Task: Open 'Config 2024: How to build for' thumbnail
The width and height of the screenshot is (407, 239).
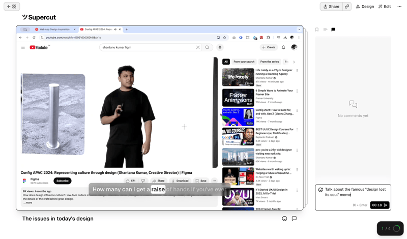Action: [x=238, y=117]
